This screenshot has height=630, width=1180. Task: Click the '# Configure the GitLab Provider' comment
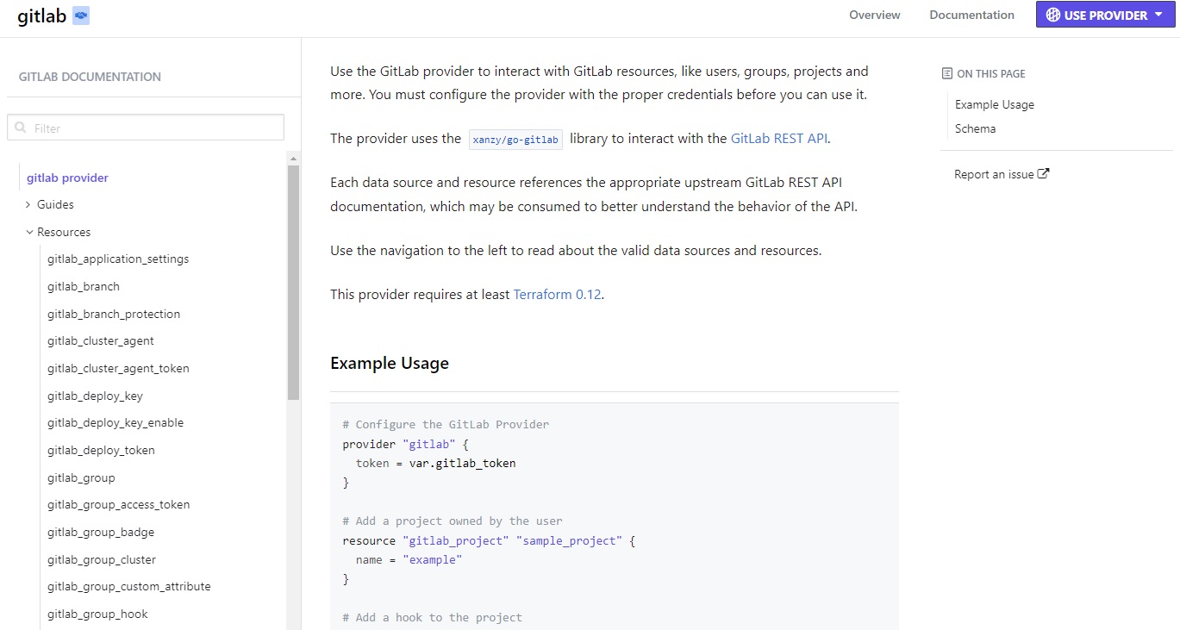click(446, 424)
